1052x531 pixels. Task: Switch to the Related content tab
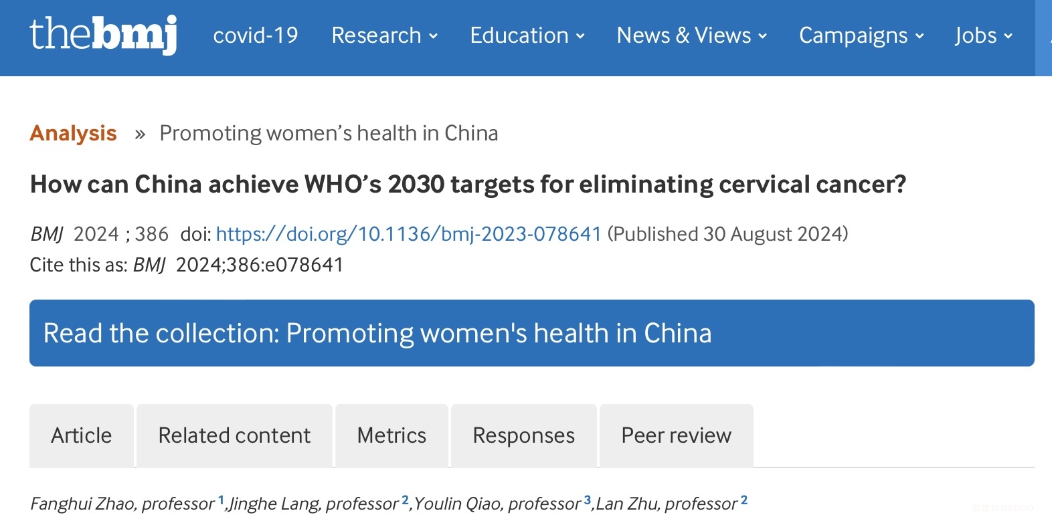(234, 435)
